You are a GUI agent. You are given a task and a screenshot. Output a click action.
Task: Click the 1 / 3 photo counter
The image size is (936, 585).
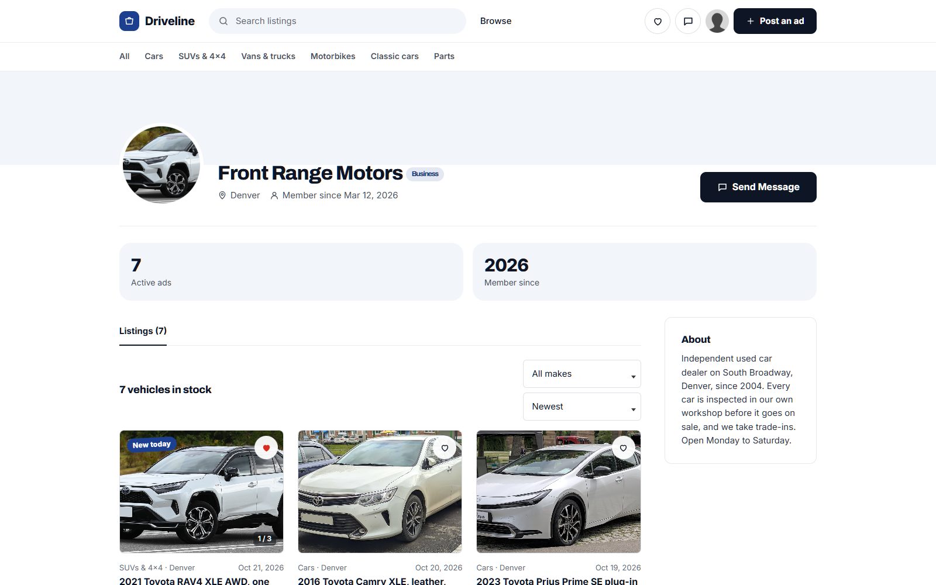click(x=264, y=539)
